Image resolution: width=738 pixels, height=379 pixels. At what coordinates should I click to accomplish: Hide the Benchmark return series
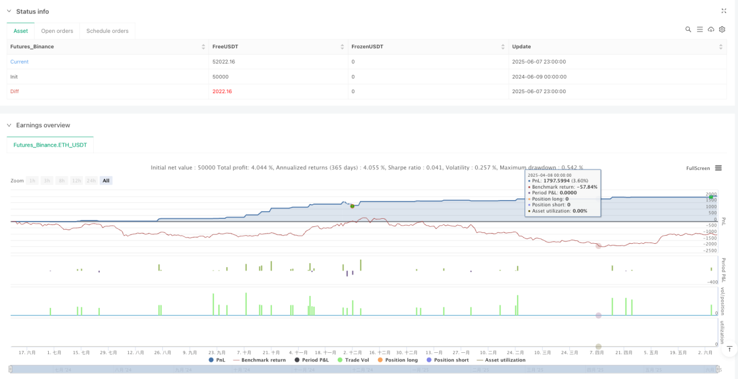259,360
